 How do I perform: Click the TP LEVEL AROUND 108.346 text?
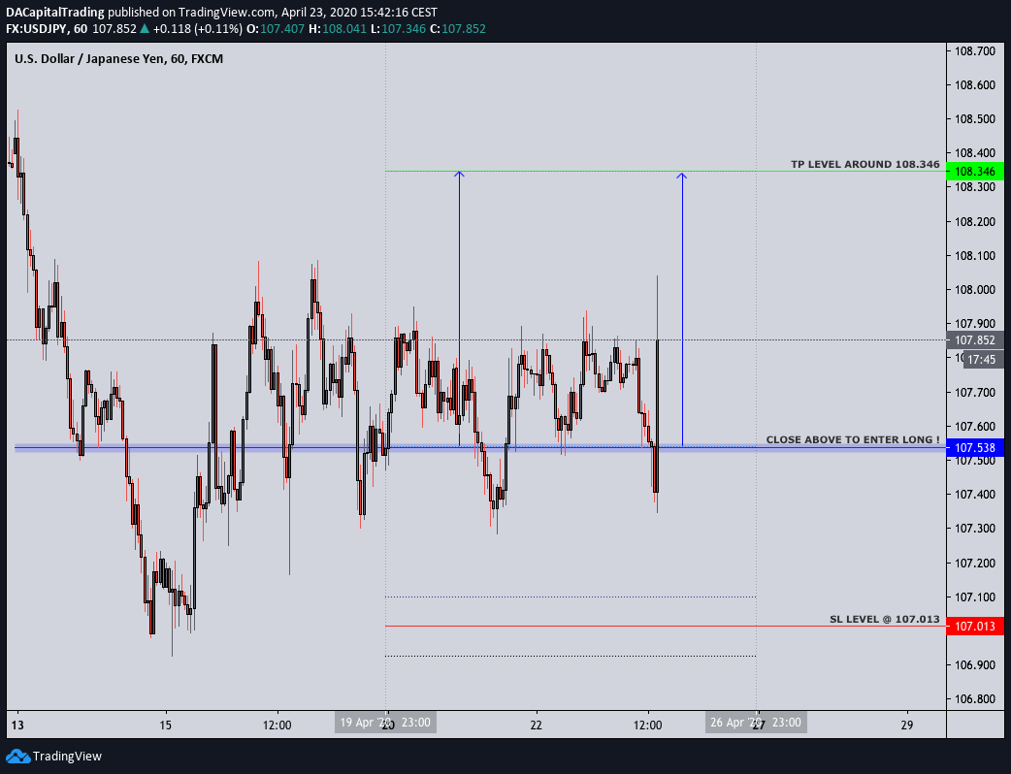[x=865, y=164]
